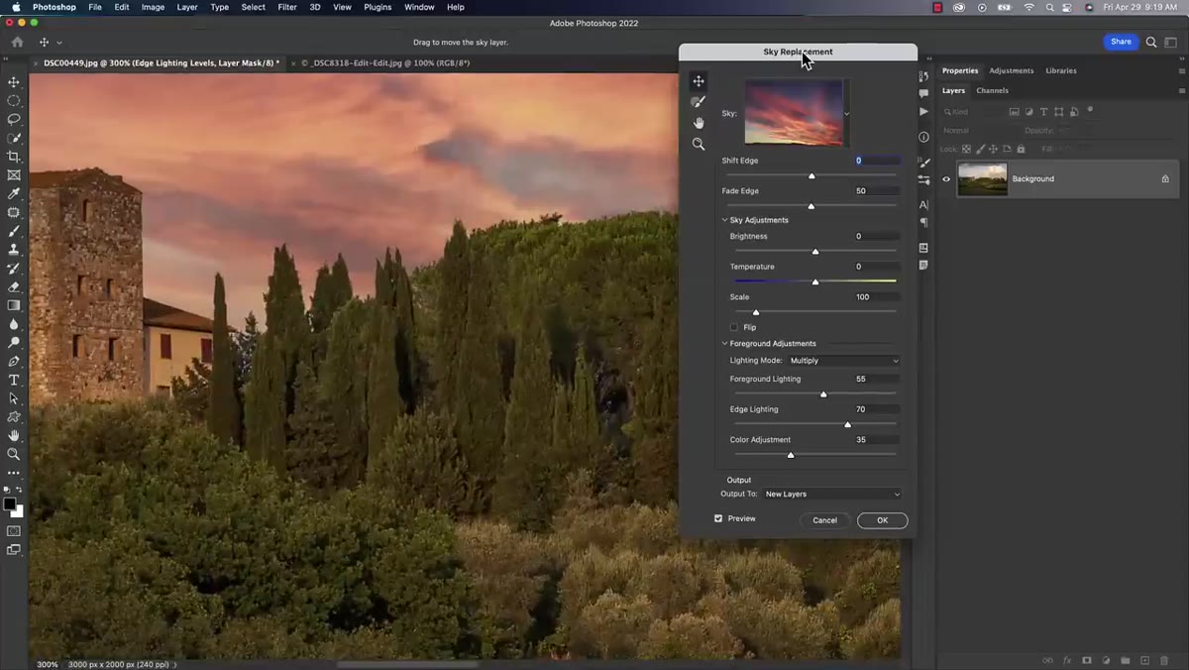Click the Shift Edge value field
Viewport: 1189px width, 670px height.
coord(878,161)
